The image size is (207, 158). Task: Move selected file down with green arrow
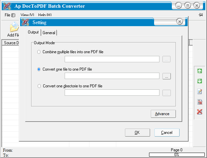200,81
